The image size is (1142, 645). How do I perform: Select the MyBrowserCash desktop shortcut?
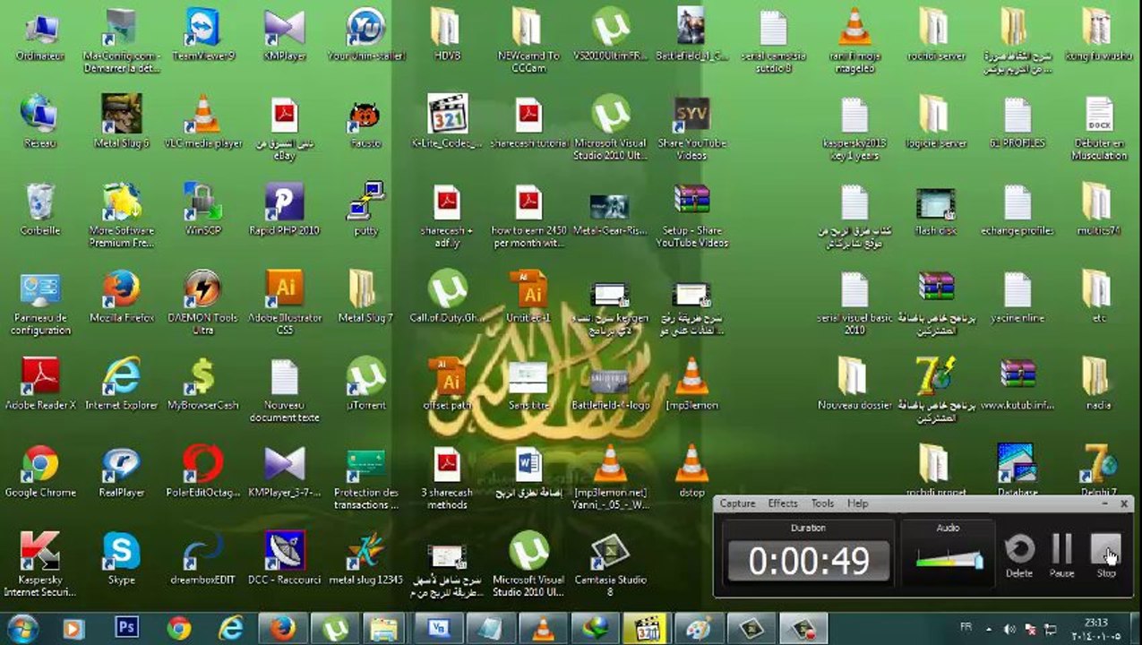203,383
